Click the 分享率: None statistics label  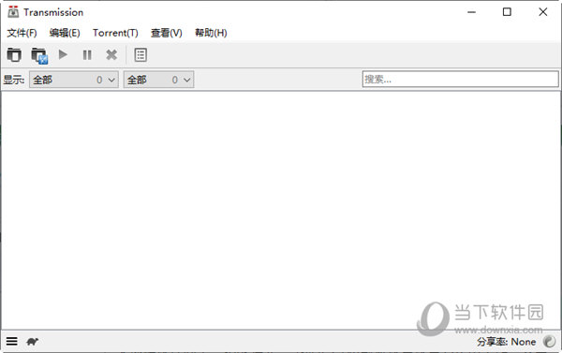[506, 342]
